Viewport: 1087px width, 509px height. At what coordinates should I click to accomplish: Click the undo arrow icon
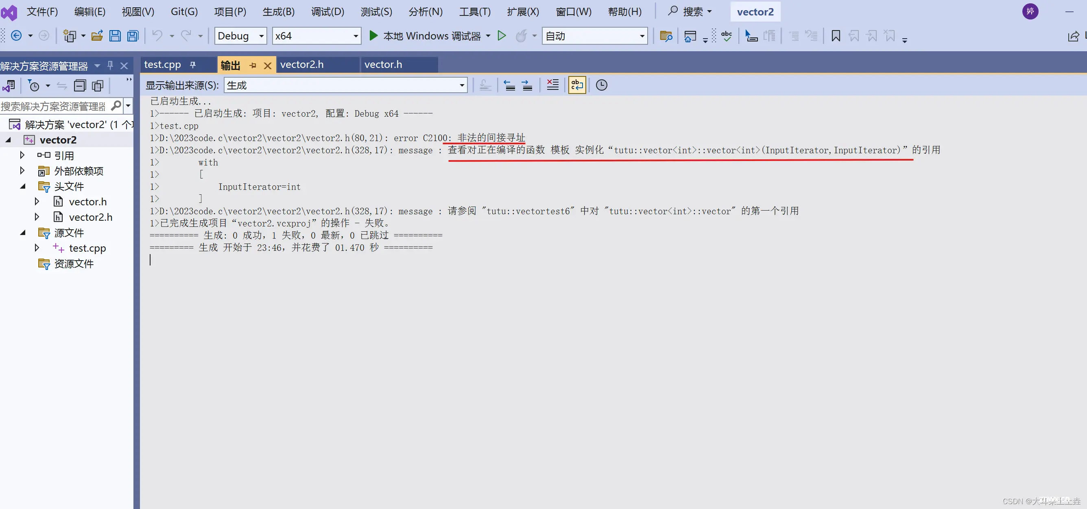pos(157,36)
